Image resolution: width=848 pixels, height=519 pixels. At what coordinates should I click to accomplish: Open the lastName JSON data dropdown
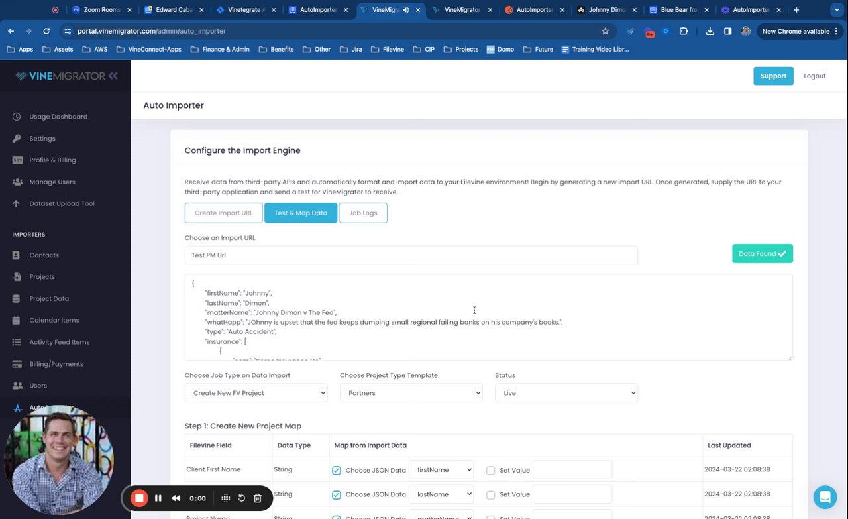pos(441,494)
